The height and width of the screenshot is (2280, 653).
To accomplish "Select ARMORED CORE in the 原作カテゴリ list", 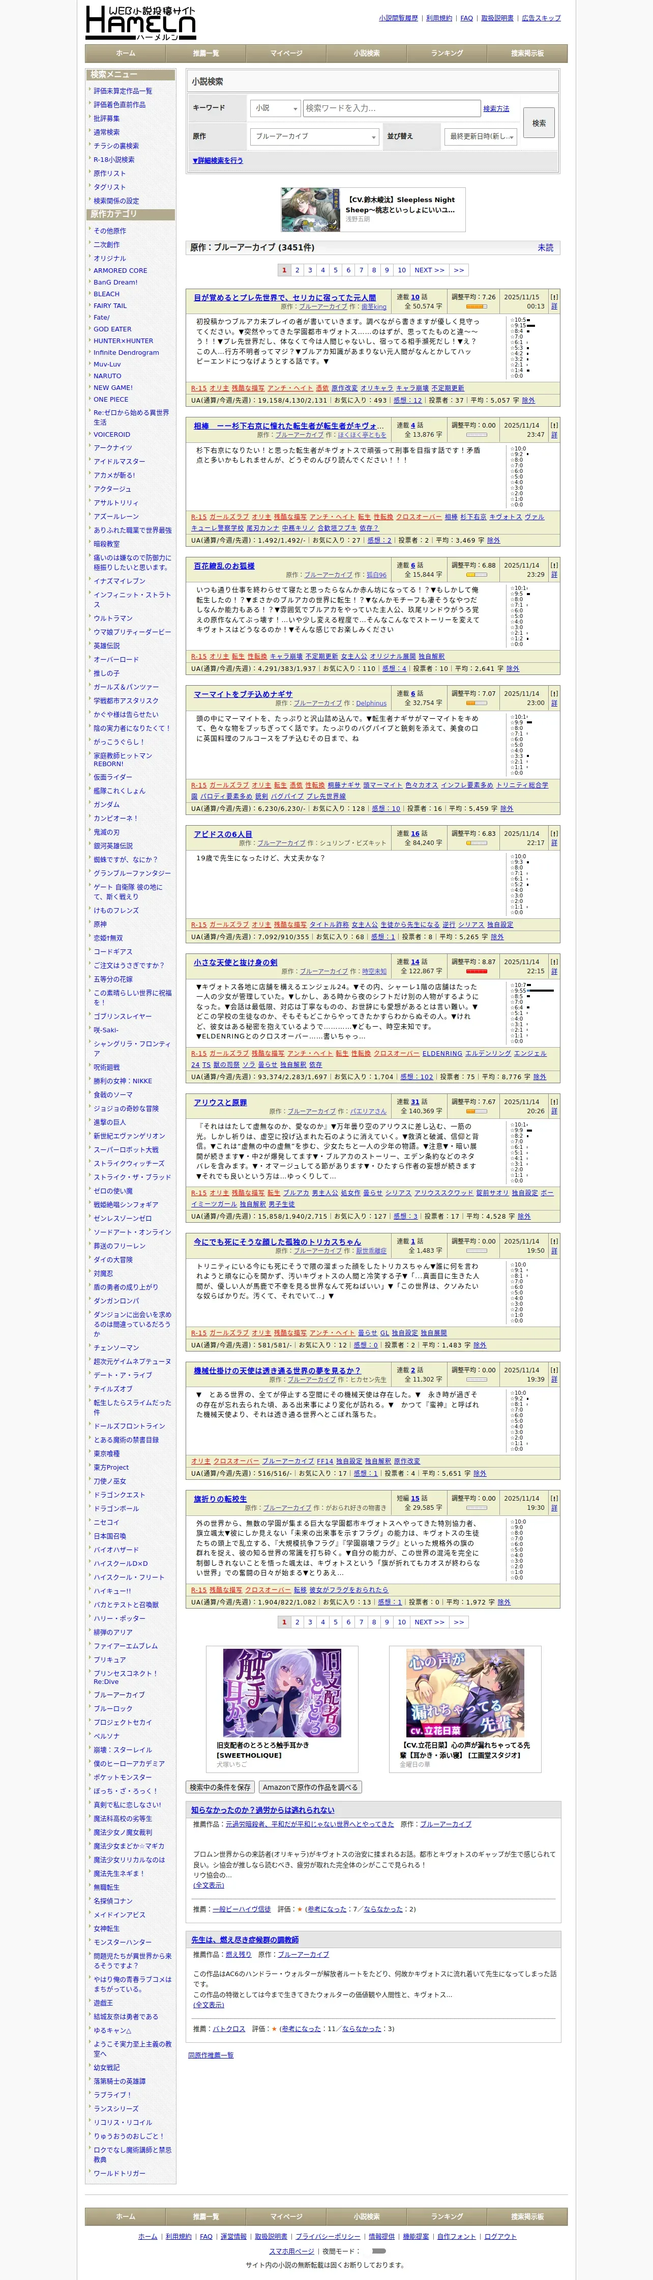I will pyautogui.click(x=121, y=271).
